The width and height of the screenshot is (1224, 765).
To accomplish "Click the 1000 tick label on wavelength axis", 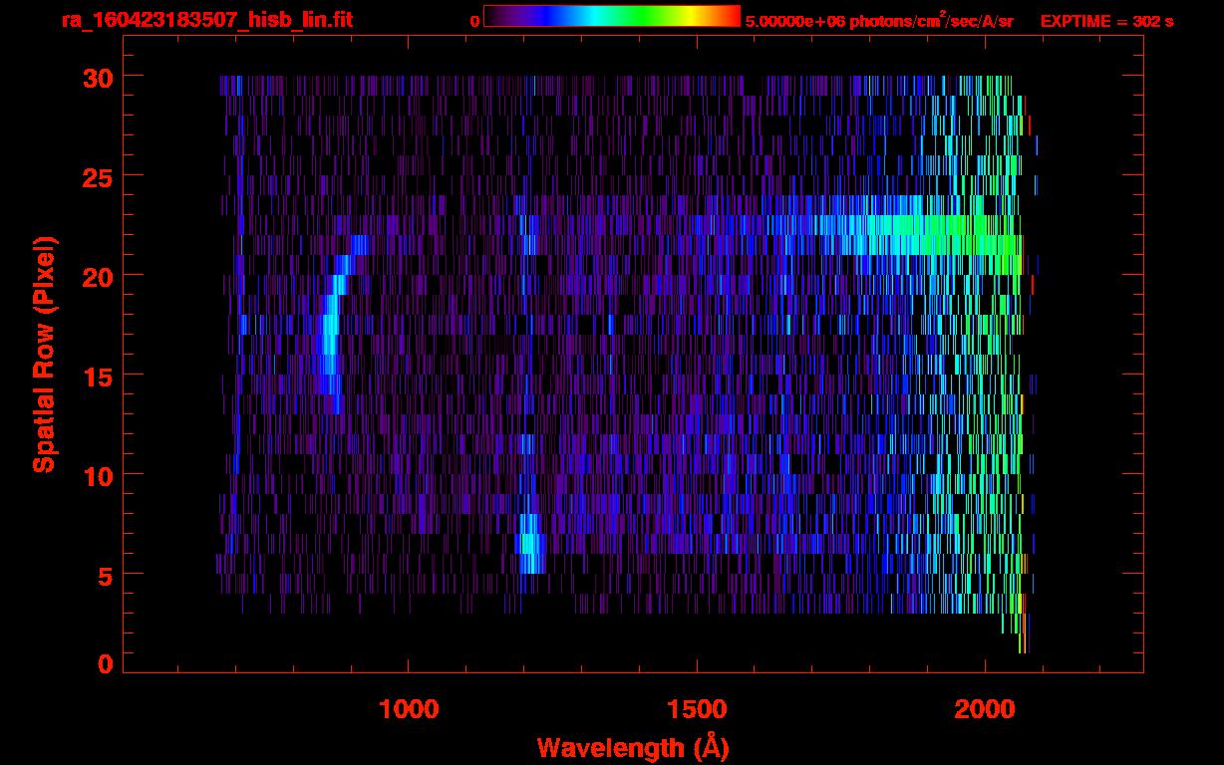I will click(x=409, y=709).
